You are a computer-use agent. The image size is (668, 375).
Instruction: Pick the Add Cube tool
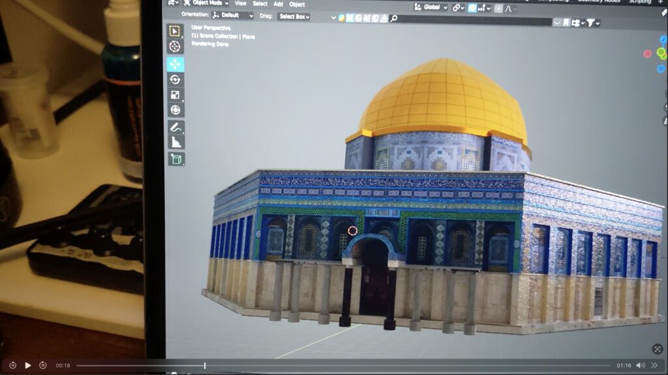coord(176,160)
